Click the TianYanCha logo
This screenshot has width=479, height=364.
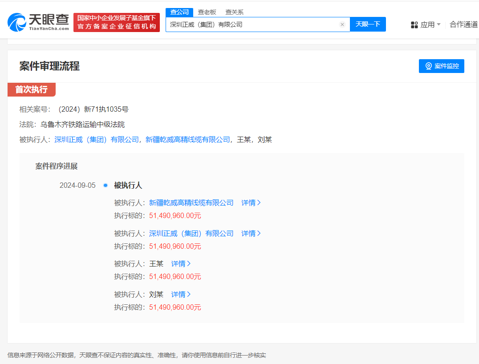[x=38, y=22]
